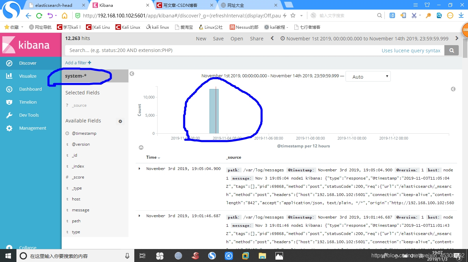Go to the browser home page icon
This screenshot has width=468, height=262.
pos(64,16)
